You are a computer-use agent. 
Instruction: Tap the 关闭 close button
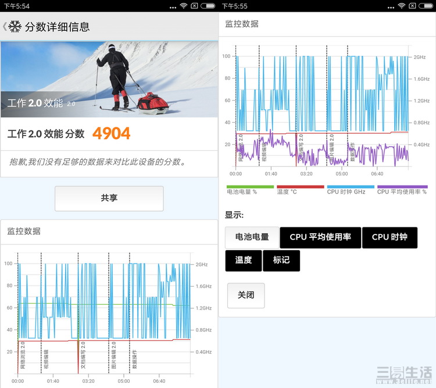(x=246, y=296)
